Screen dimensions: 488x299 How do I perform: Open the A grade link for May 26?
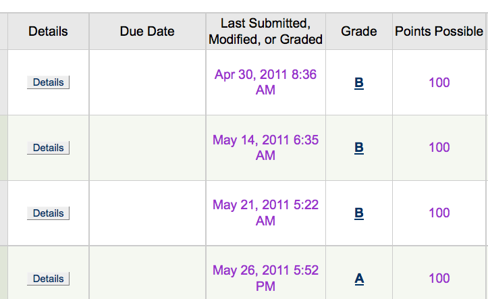click(x=359, y=278)
